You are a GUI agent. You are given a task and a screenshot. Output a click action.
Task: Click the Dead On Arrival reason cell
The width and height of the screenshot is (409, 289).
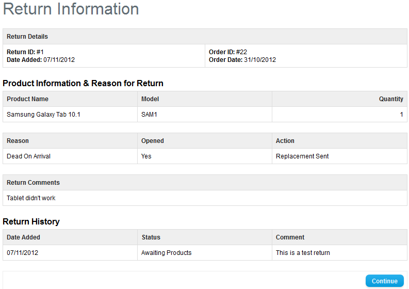pyautogui.click(x=28, y=156)
